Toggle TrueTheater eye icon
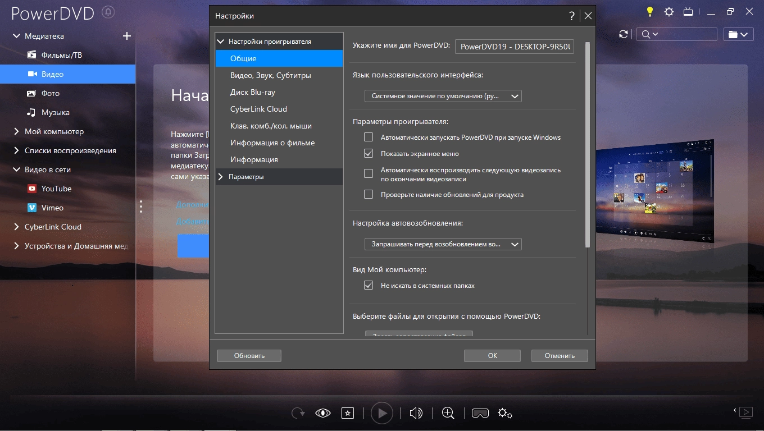Screen dimensions: 764x431 click(x=323, y=414)
